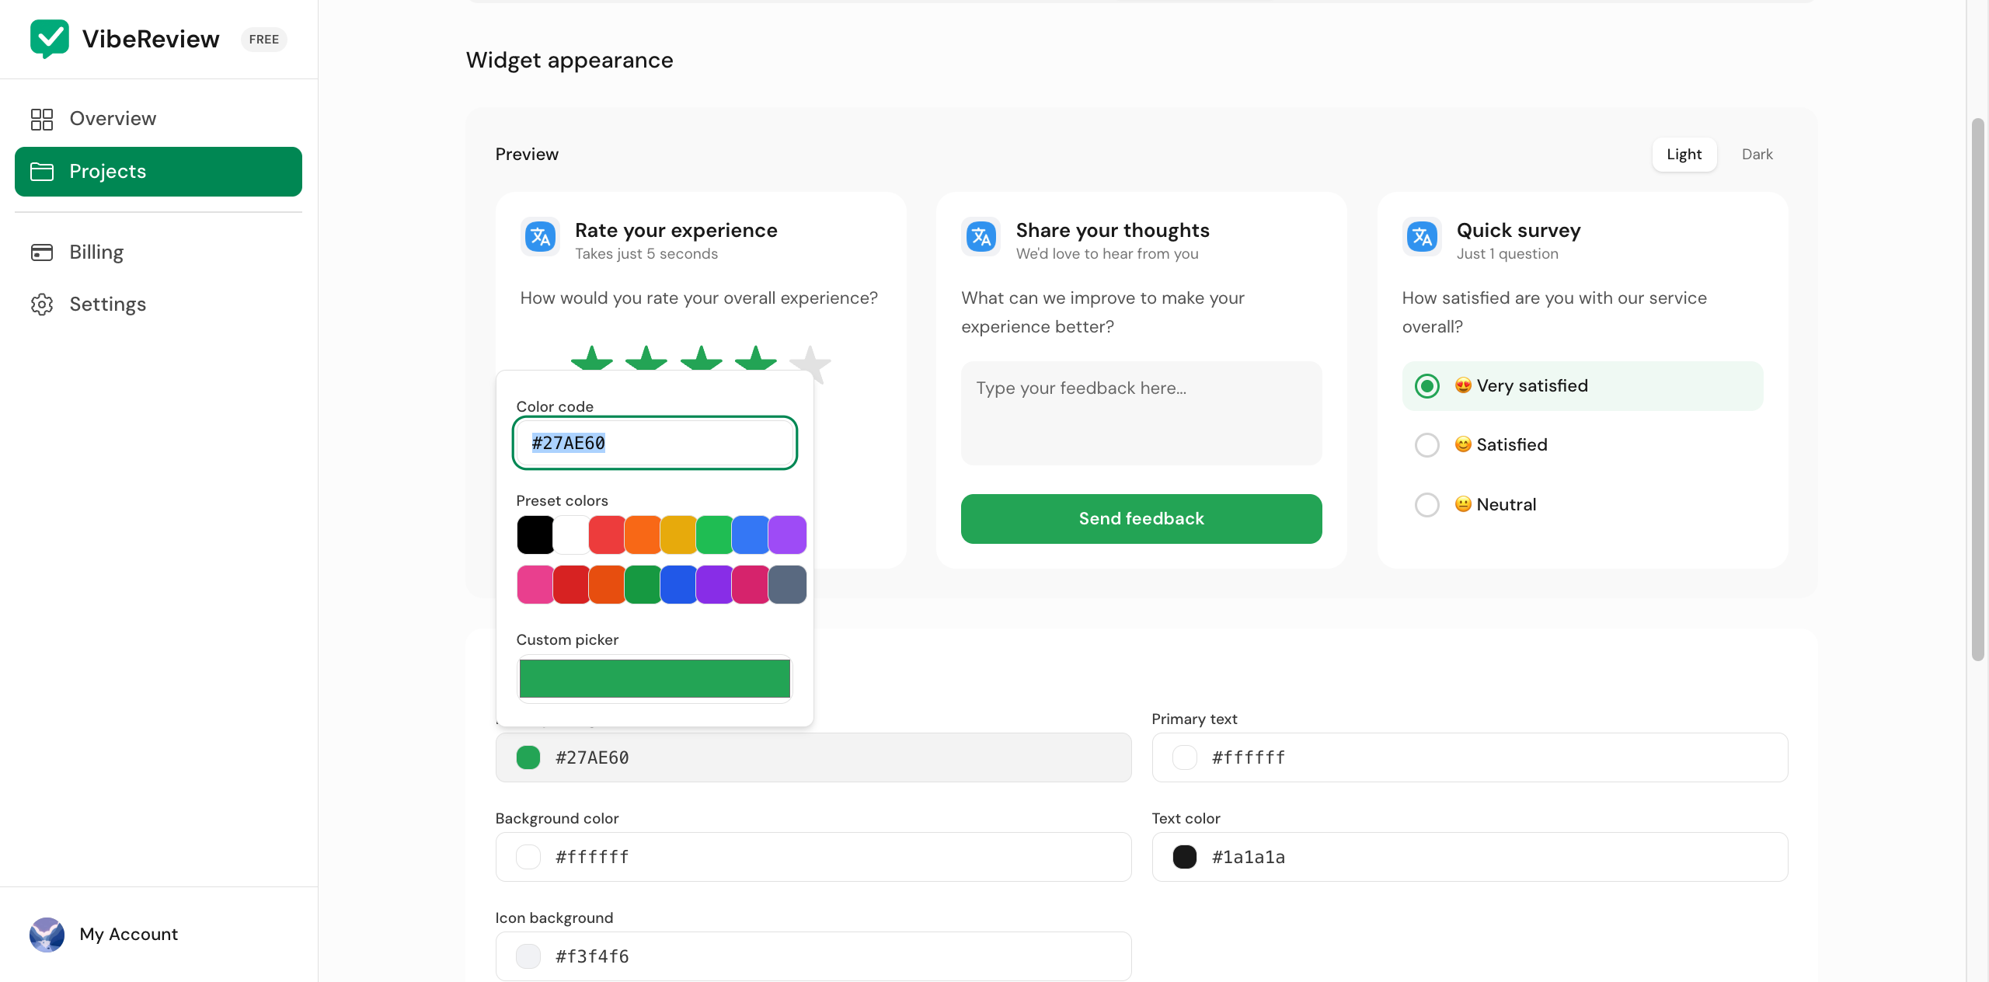The width and height of the screenshot is (1989, 982).
Task: Pick the blue preset in first row
Action: point(750,535)
